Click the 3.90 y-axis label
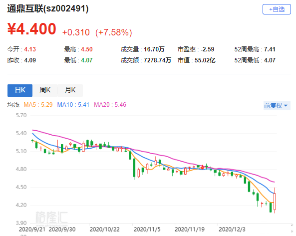The width and height of the screenshot is (296, 236). click(21, 223)
